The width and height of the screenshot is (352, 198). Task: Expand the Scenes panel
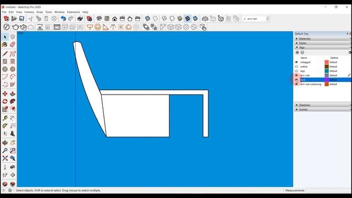click(x=322, y=109)
